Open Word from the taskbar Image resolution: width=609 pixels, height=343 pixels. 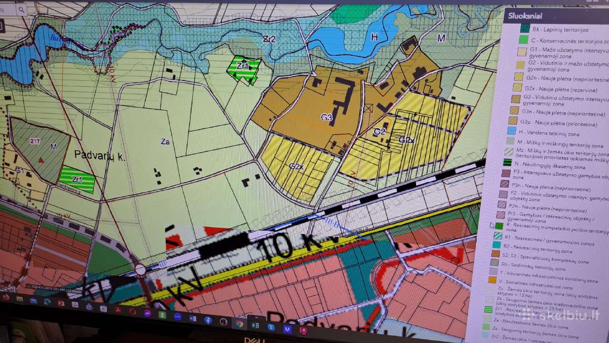click(x=193, y=318)
